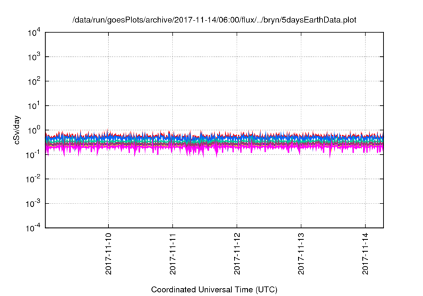Click the 2017-11-10 date tick label

click(x=108, y=254)
